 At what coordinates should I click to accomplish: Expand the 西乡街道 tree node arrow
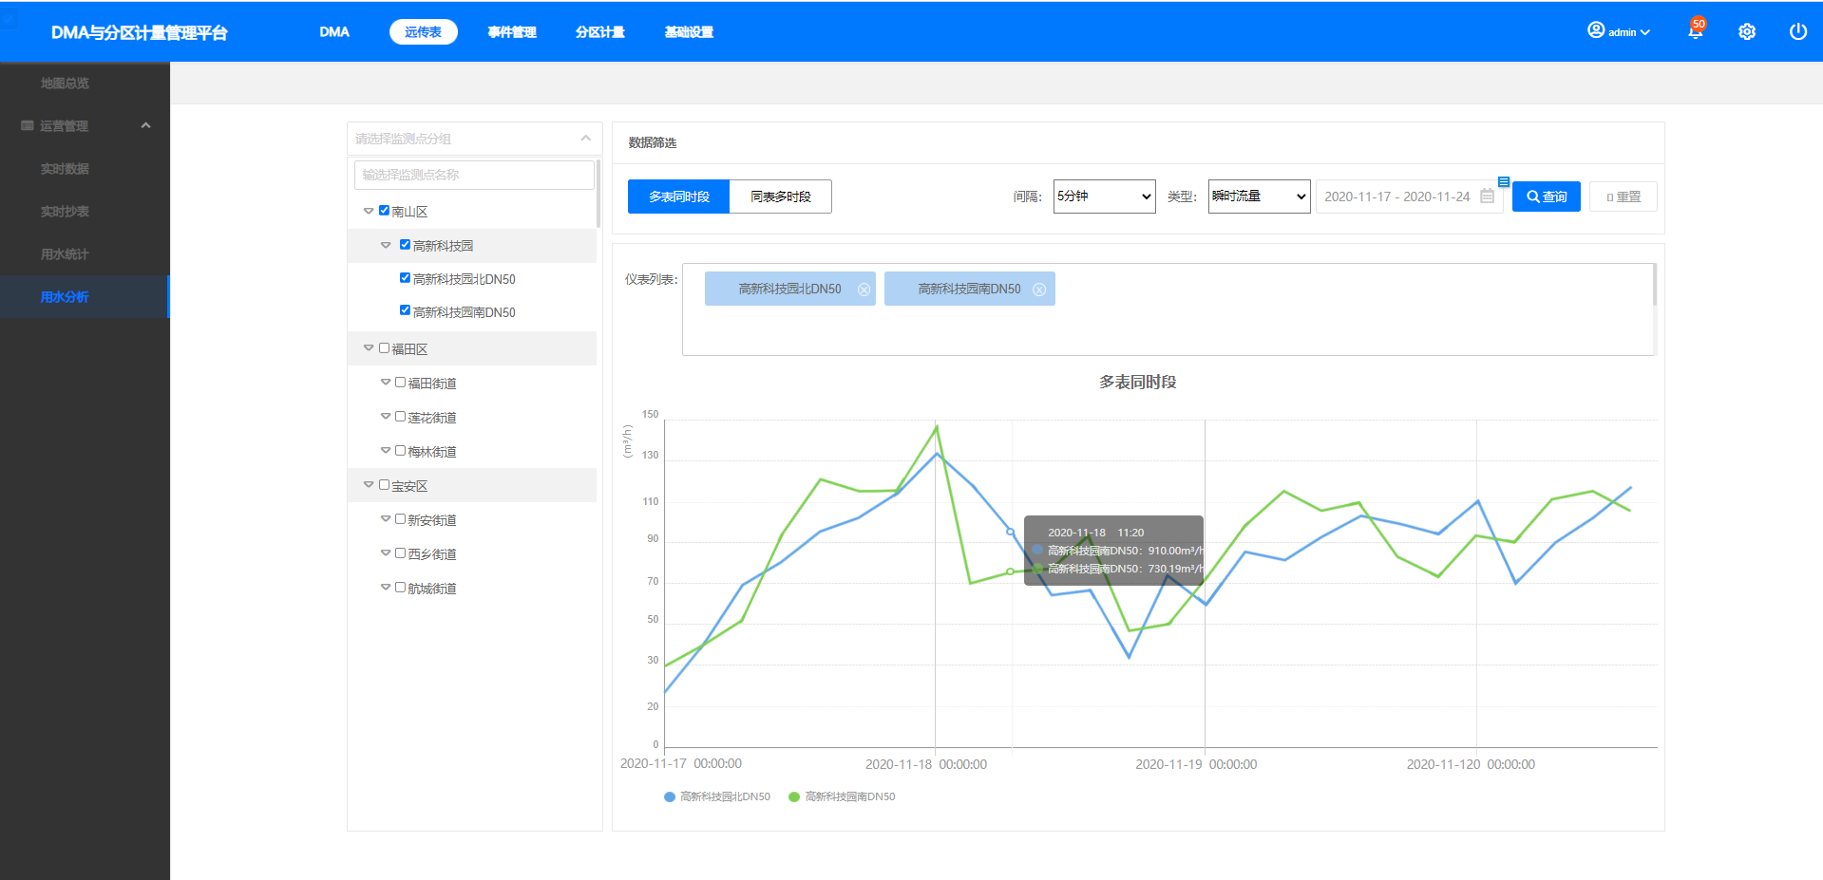tap(386, 553)
